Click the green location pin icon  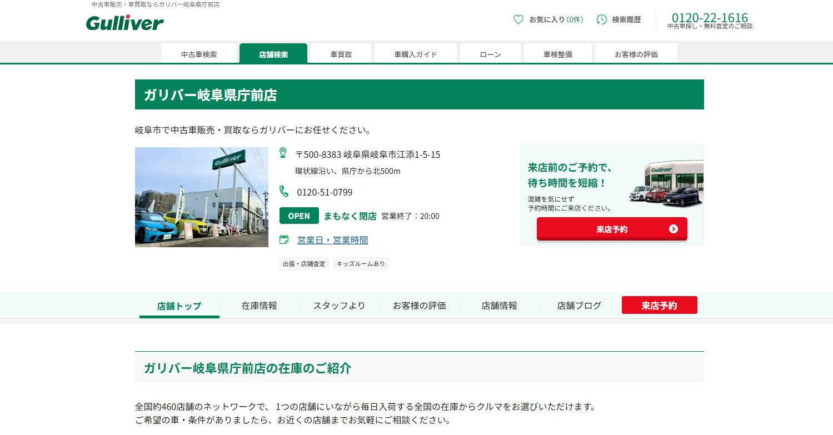283,153
